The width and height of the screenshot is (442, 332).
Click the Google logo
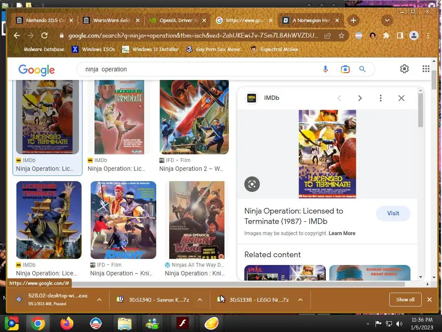click(37, 70)
